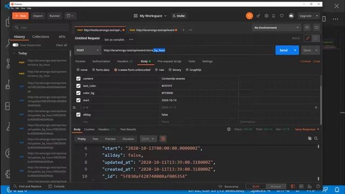
Task: Click the request URL input field
Action: coord(187,50)
